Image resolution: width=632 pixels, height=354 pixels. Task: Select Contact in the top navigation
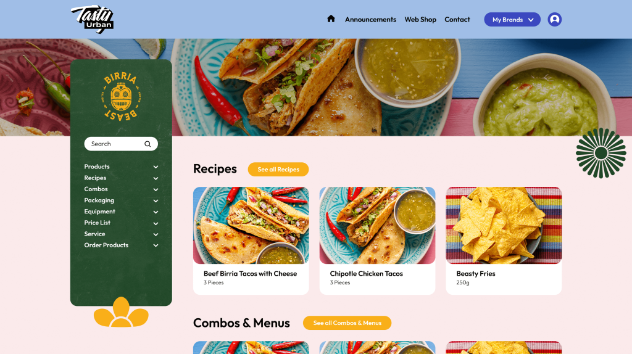point(457,19)
